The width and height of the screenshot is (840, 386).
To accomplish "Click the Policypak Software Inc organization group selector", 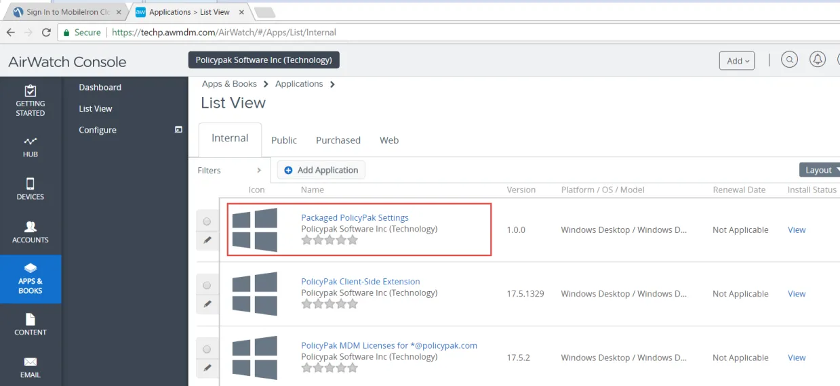I will [264, 60].
